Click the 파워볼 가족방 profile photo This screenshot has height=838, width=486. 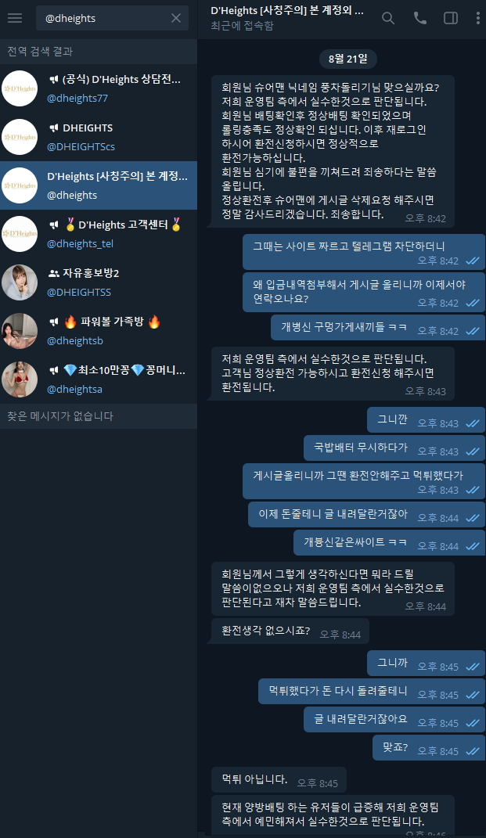20,331
